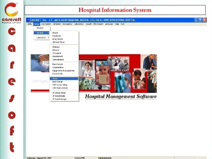Click the Caresoft title bar plus icon
Viewport: 212px width, 159px height.
(x=28, y=20)
